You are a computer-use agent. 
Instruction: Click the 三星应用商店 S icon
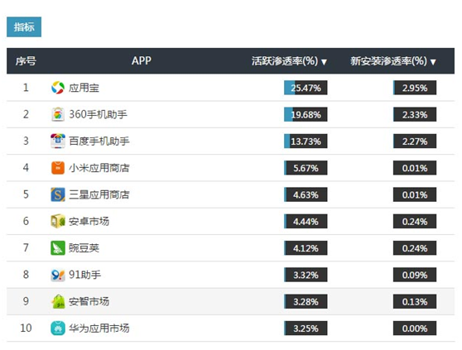tap(58, 194)
